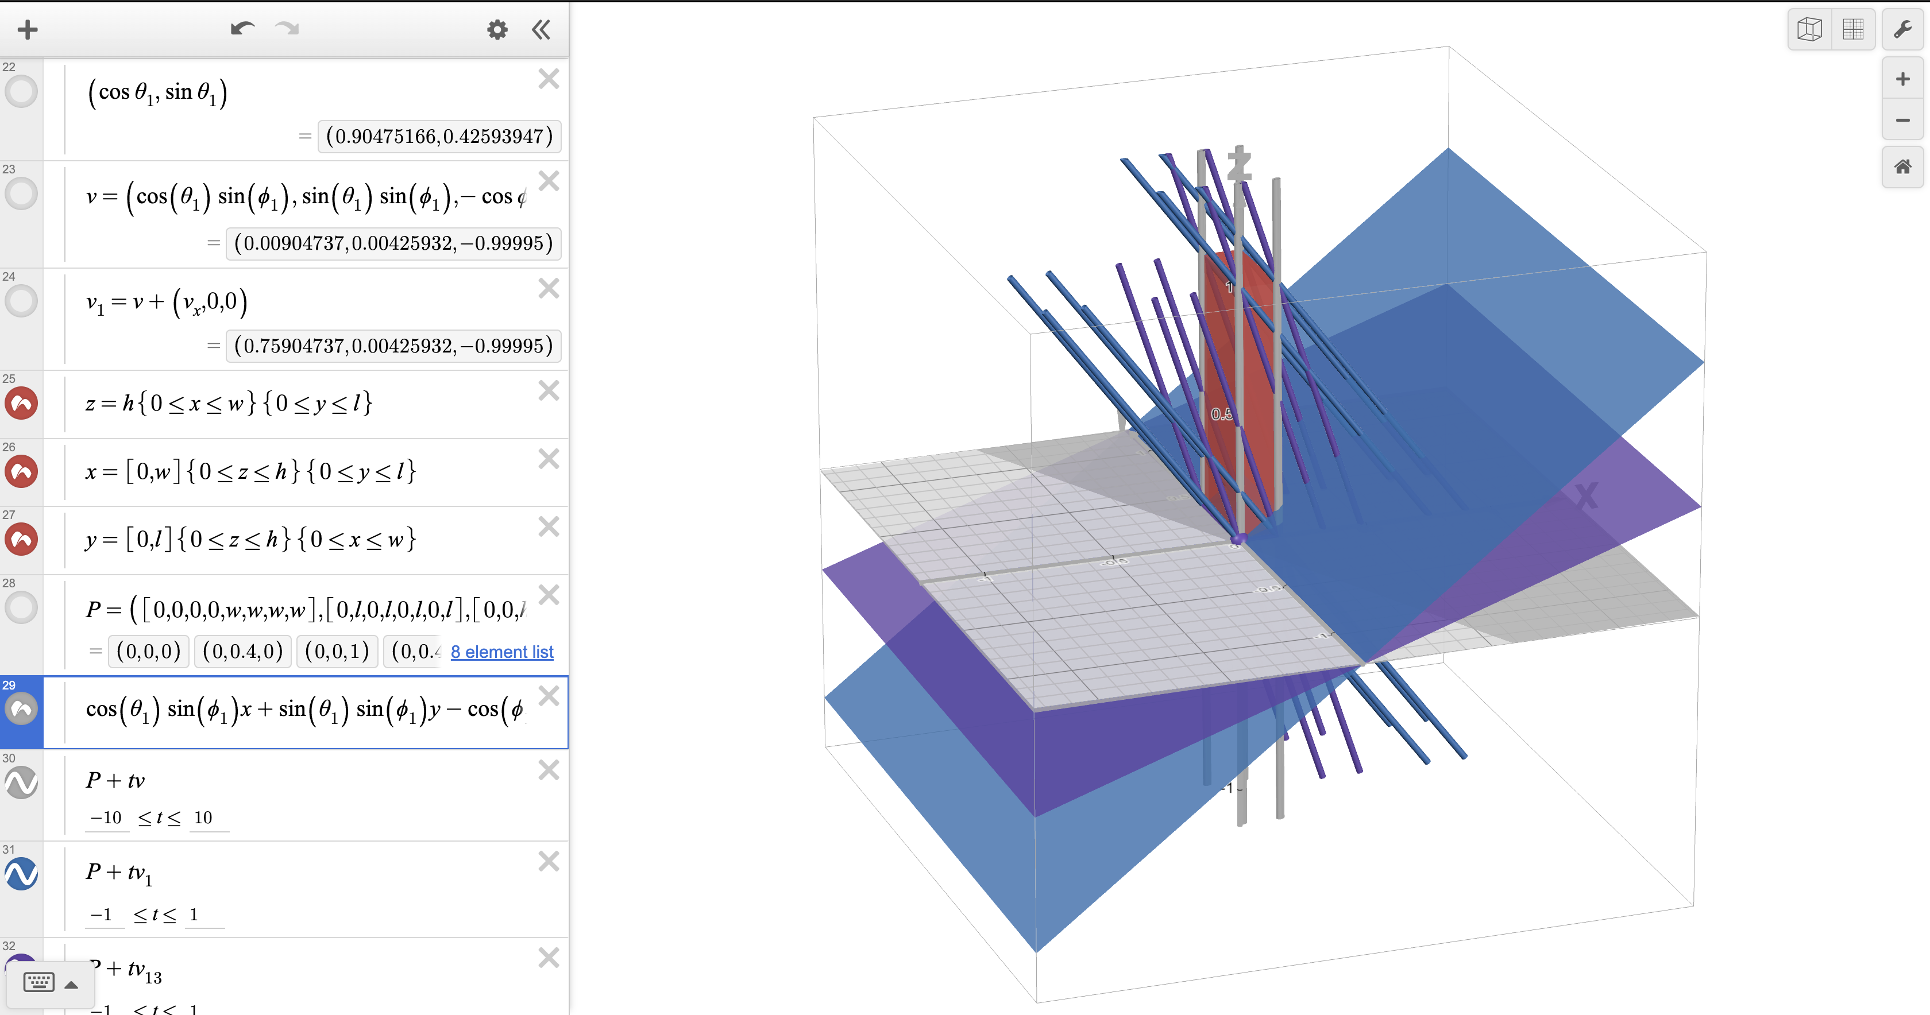Delete the y = [0,l] expression
The width and height of the screenshot is (1930, 1015).
pyautogui.click(x=549, y=526)
